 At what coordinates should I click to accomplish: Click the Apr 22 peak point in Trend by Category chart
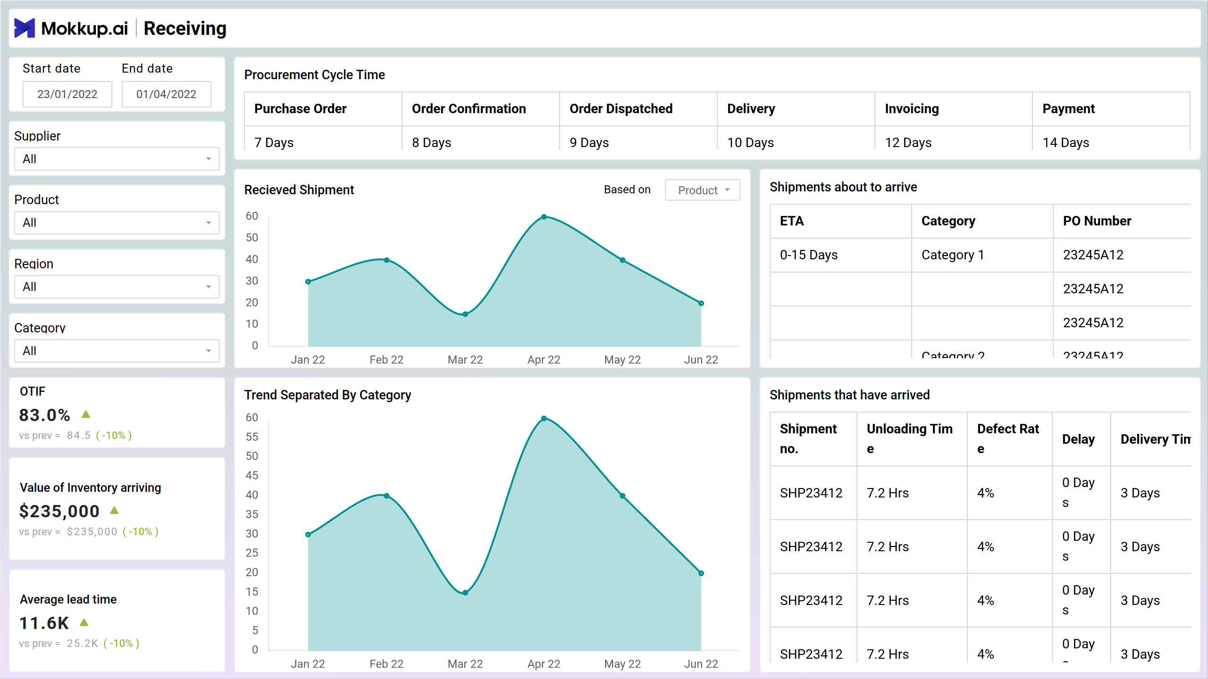pyautogui.click(x=544, y=418)
